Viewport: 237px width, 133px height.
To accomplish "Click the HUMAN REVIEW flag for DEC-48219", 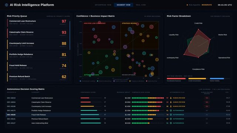I will point(179,98).
